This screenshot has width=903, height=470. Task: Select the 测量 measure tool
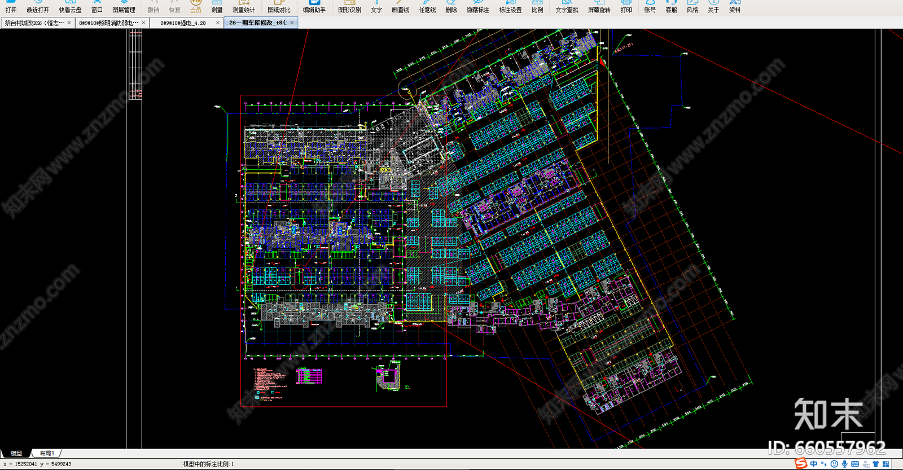click(217, 7)
